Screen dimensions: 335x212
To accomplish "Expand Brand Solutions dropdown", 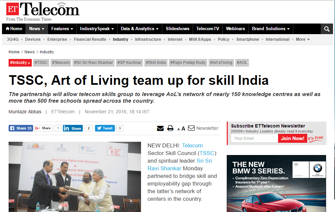I will (271, 28).
